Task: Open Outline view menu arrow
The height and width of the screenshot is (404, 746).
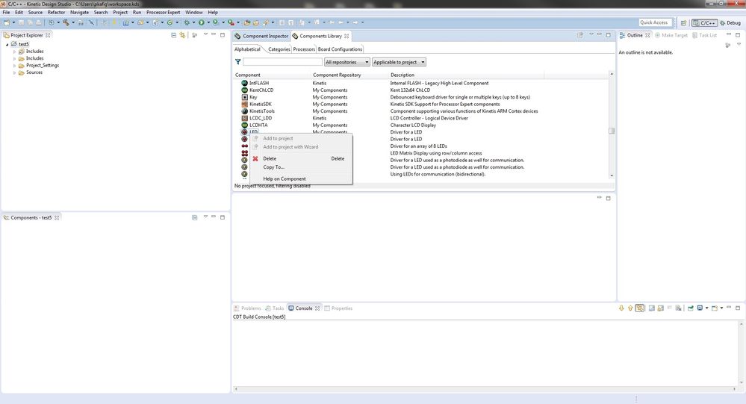Action: coord(739,45)
